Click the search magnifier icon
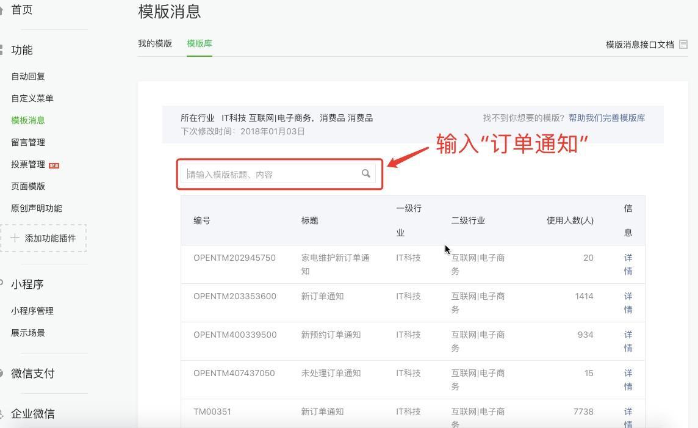 (365, 173)
